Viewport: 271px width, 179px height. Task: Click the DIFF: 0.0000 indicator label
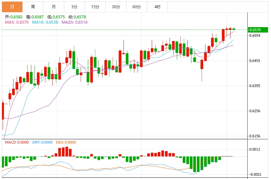(x=42, y=142)
